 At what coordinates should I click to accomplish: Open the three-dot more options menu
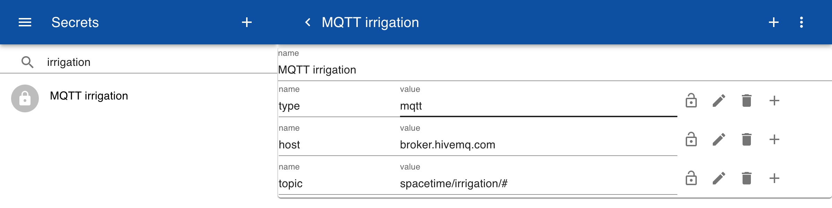[801, 23]
